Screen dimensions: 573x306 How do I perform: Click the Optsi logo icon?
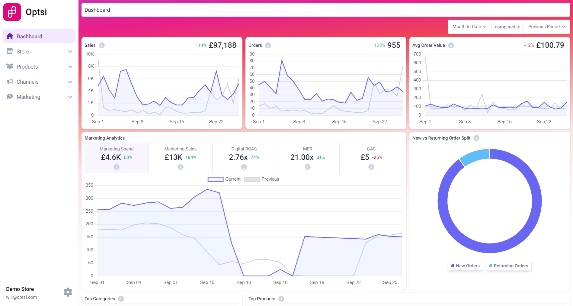point(12,12)
